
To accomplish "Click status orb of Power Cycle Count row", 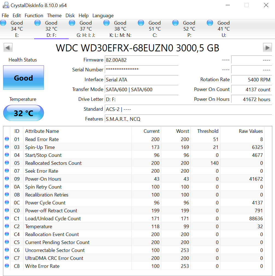I will (x=7, y=202).
